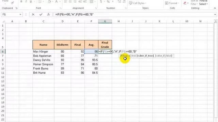Click the Name Box showing F6
Image resolution: width=218 pixels, height=122 pixels.
[10, 14]
